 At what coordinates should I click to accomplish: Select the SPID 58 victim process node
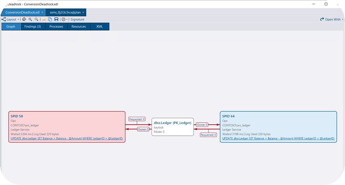(x=67, y=127)
